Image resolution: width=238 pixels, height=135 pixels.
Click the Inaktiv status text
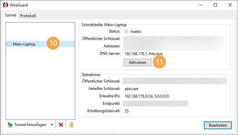[x=136, y=32]
